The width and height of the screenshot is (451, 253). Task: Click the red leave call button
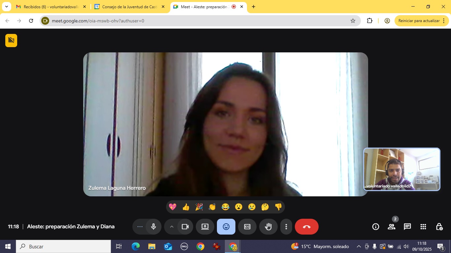click(306, 227)
